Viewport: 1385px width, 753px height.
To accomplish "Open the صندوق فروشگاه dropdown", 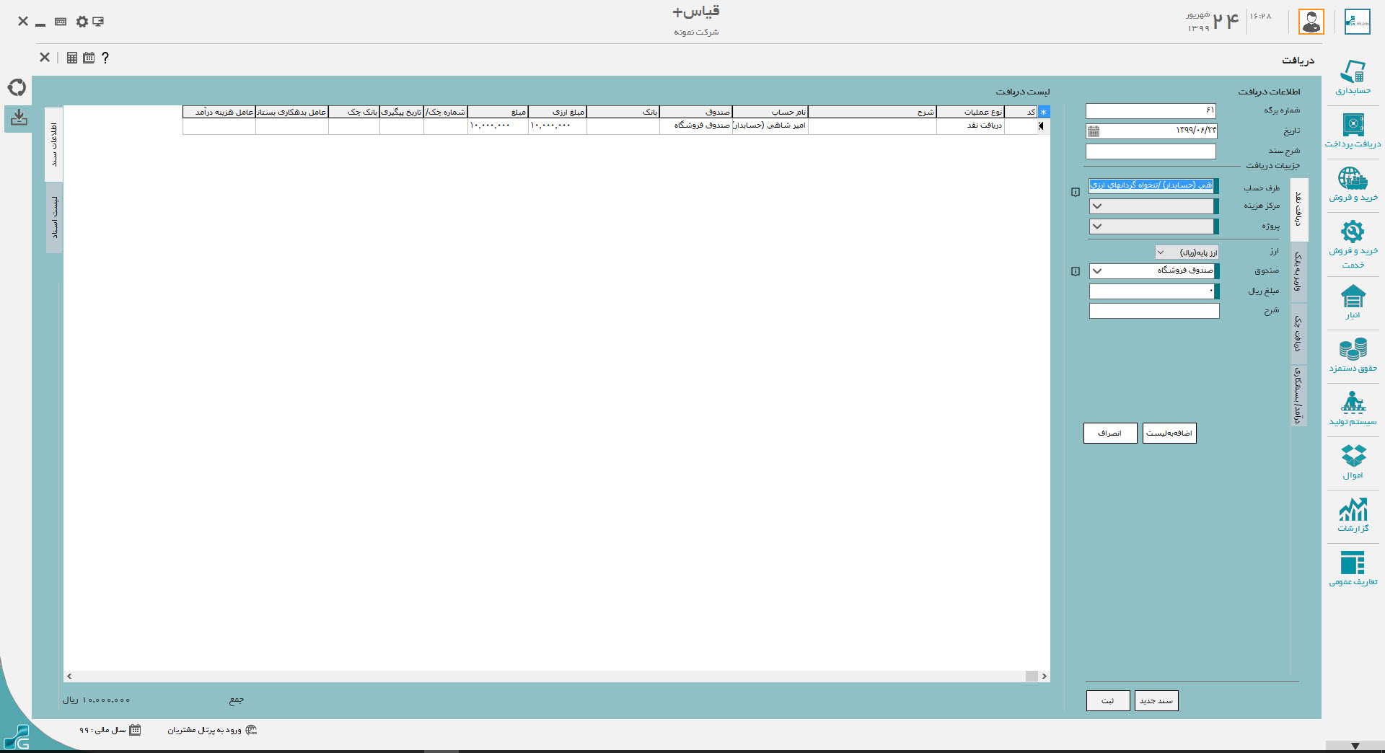I will pyautogui.click(x=1097, y=271).
